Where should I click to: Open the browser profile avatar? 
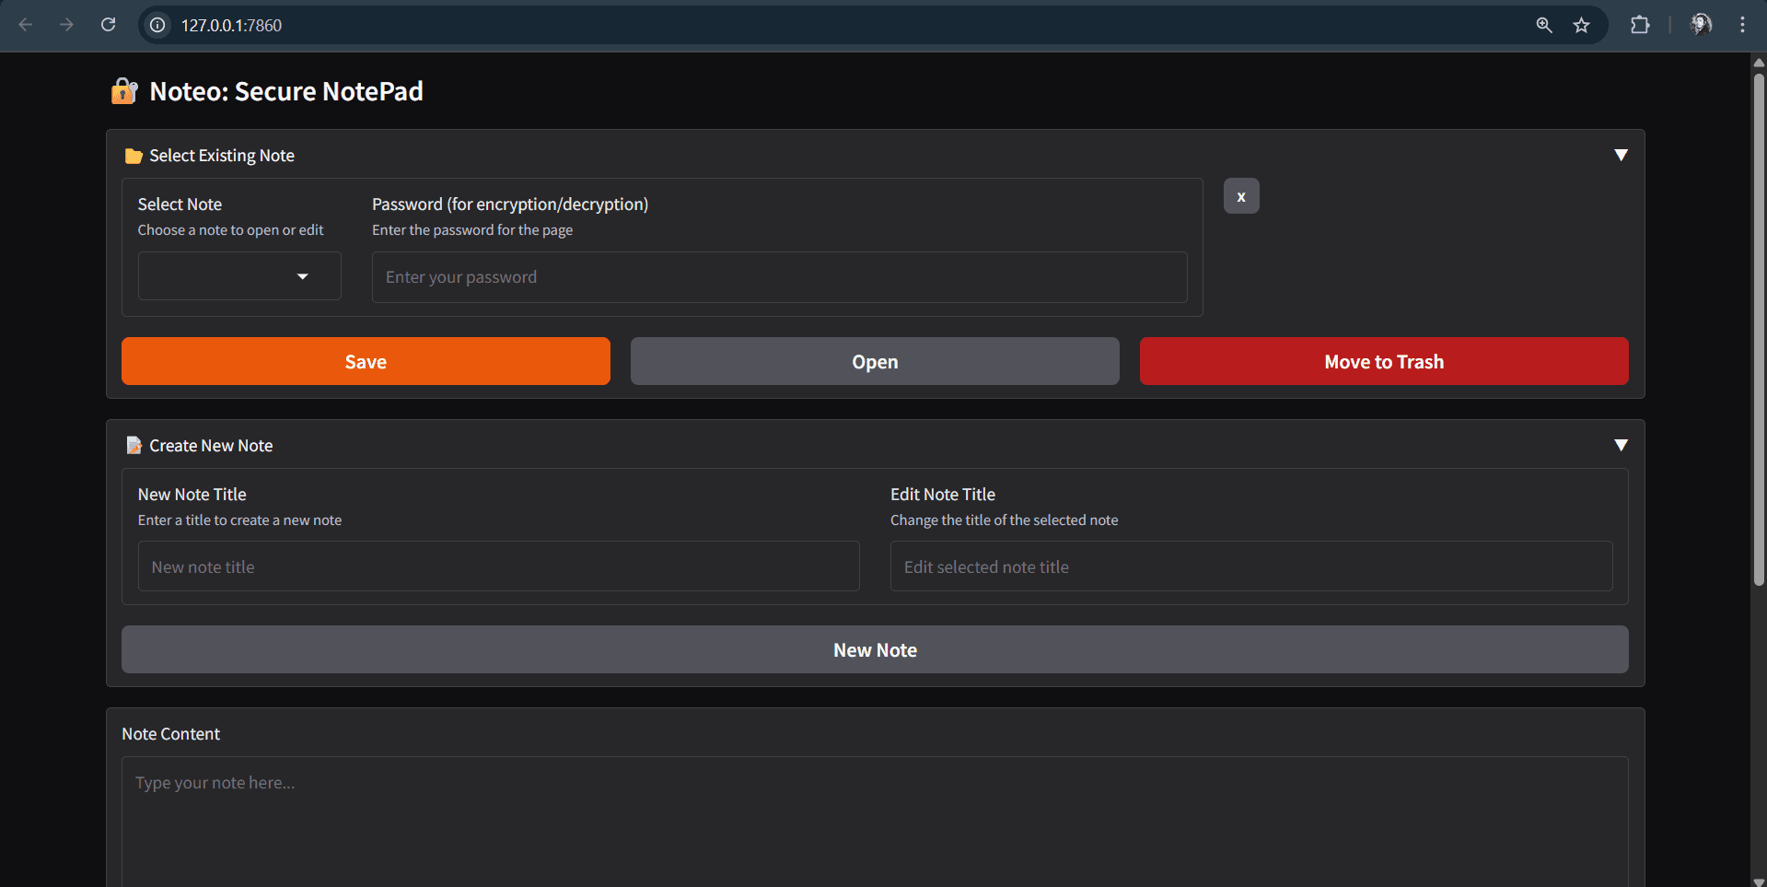1701,25
